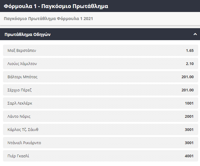Select the Ντάνιελ Ρικιάρντο odds row
The image size is (200, 166).
pyautogui.click(x=100, y=143)
